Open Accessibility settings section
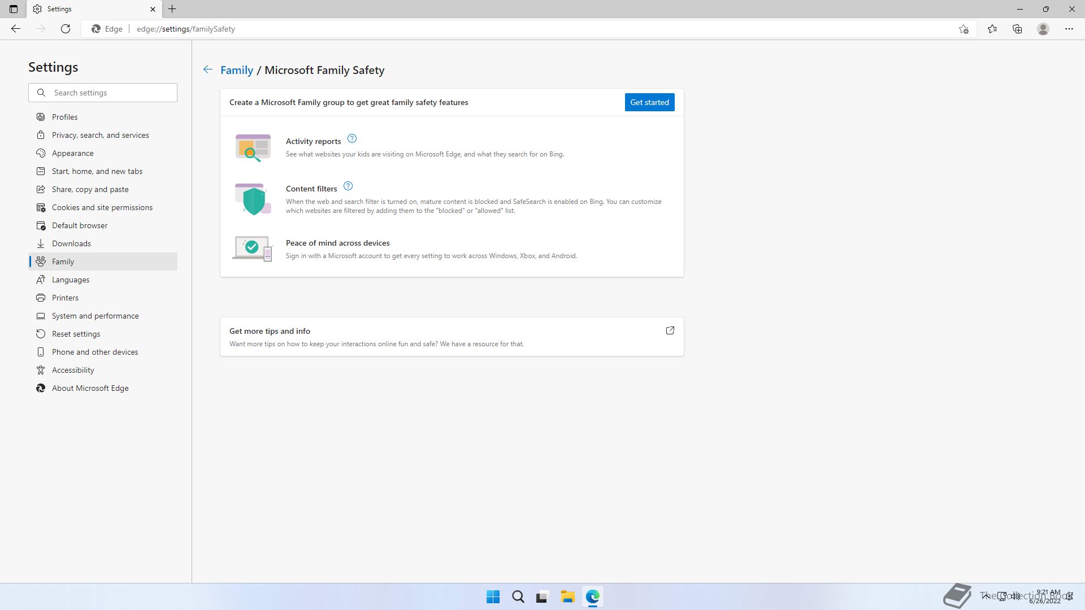 [x=103, y=370]
